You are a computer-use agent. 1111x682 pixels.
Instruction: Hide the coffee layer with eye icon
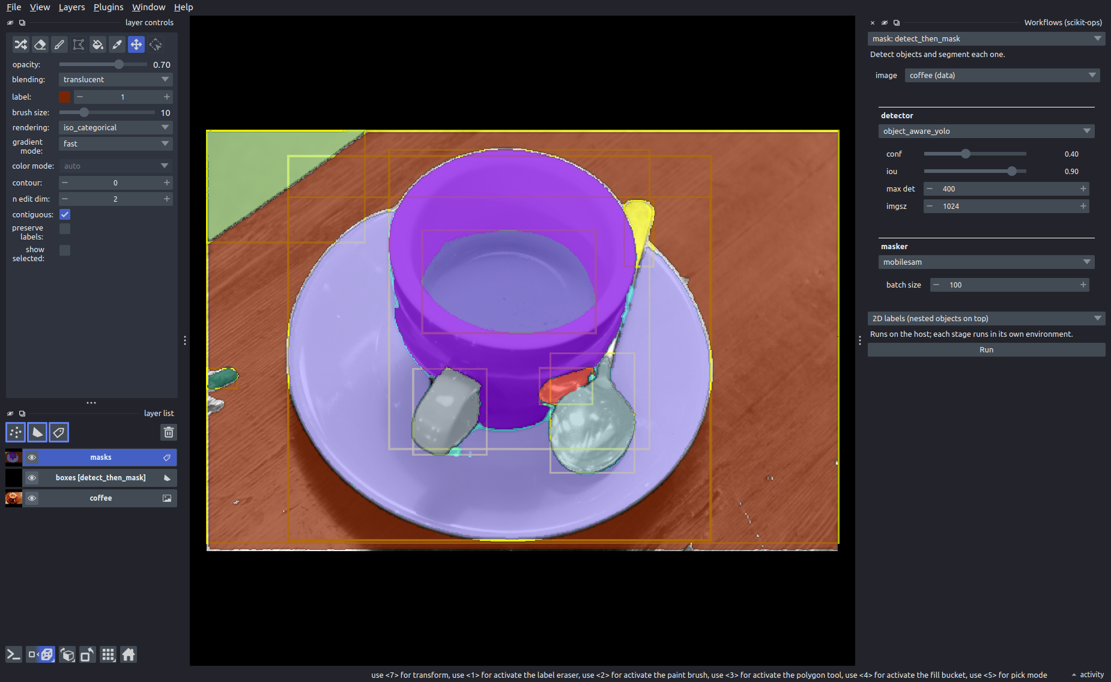point(32,498)
